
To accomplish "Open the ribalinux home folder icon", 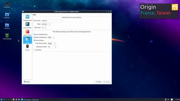I will 7,26.
